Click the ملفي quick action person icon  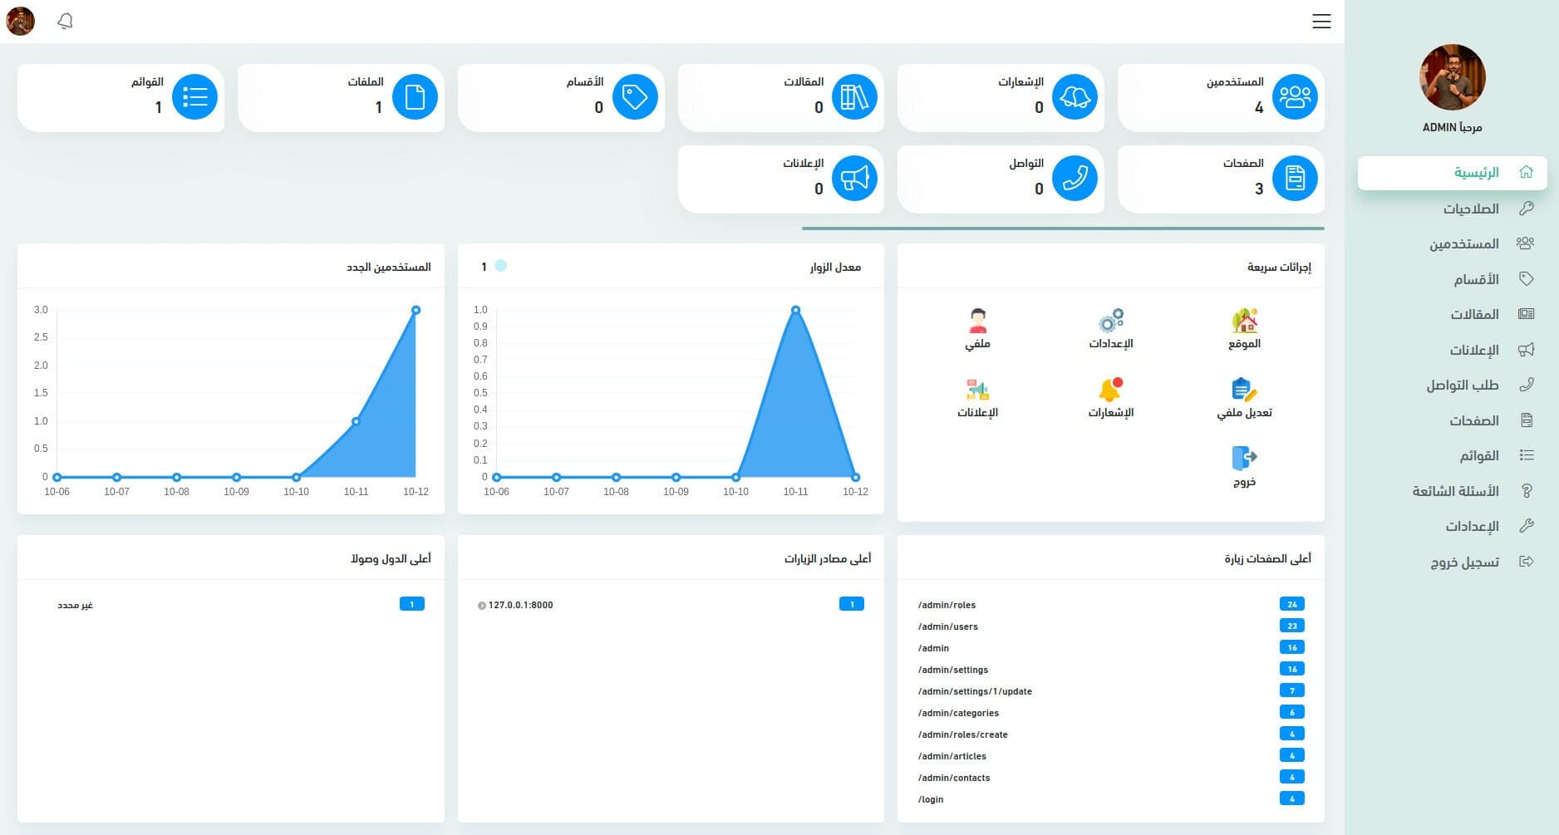[x=977, y=321]
